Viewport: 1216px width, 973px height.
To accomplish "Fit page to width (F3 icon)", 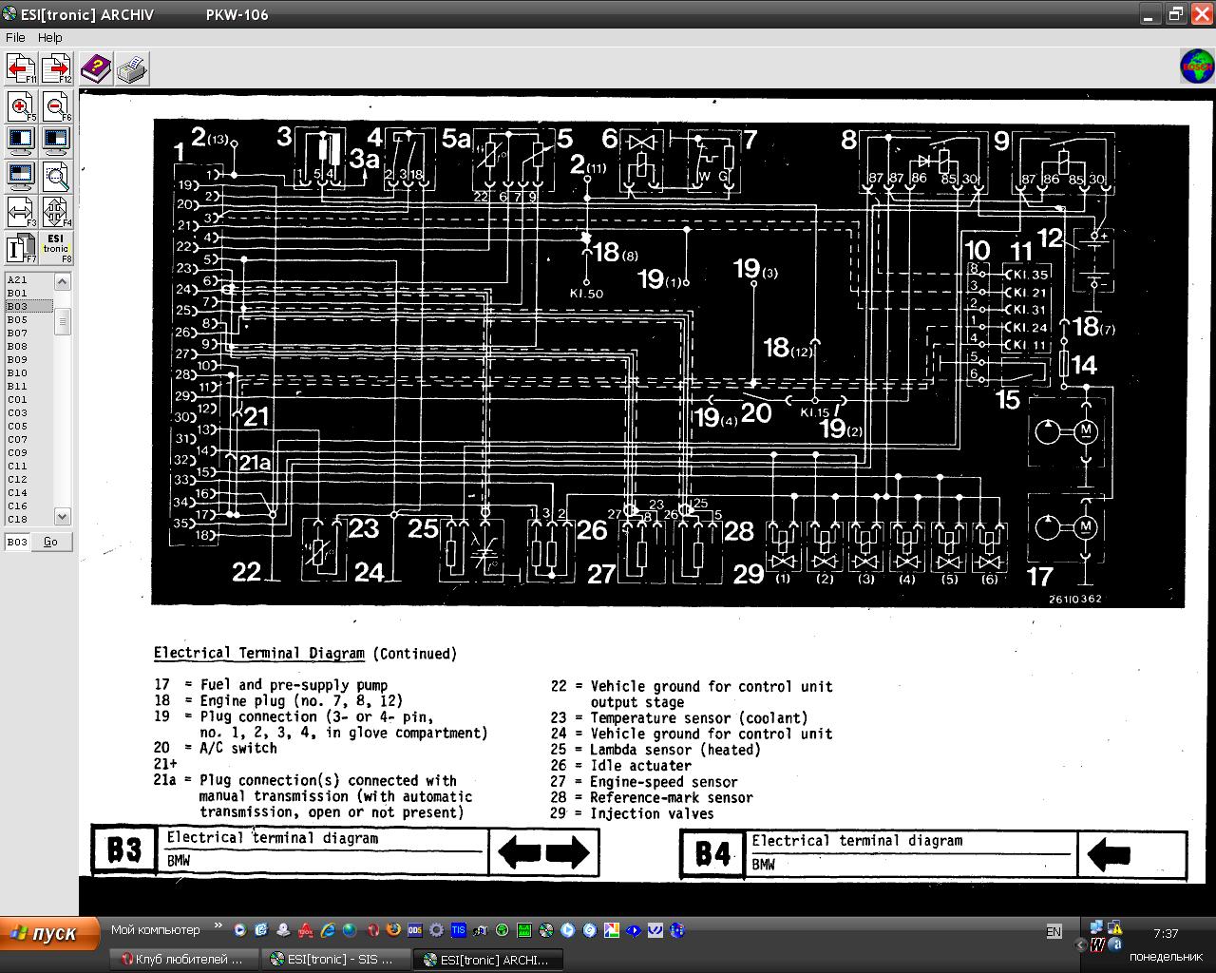I will (x=21, y=211).
